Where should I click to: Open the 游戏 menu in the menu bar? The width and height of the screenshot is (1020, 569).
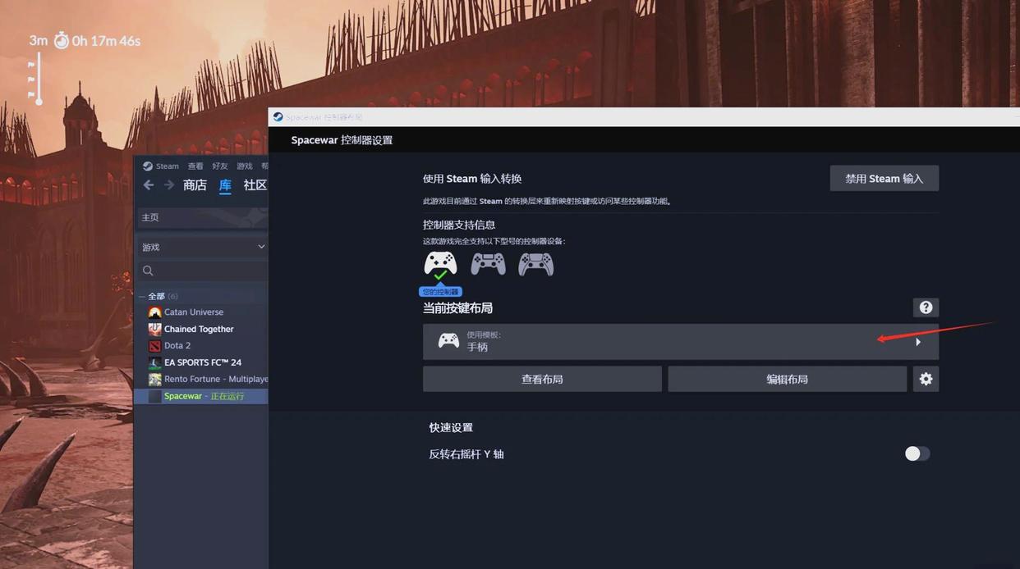(x=245, y=166)
